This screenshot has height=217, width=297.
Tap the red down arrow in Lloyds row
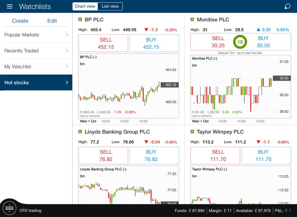(146, 142)
